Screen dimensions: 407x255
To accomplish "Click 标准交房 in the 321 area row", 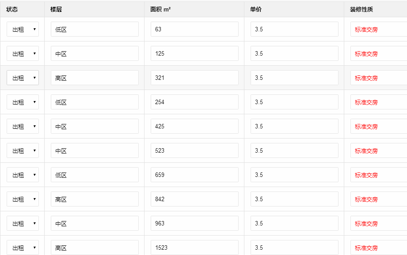I will [x=366, y=78].
